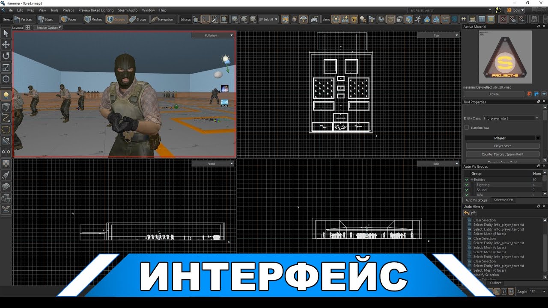The height and width of the screenshot is (308, 548).
Task: Click the Active Material thumbnail
Action: point(505,57)
